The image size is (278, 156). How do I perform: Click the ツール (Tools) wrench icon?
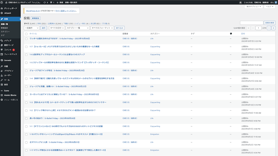coord(2,80)
